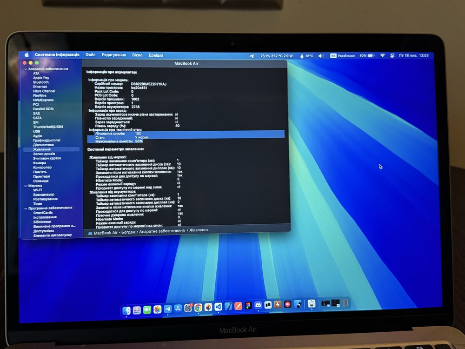Viewport: 465px width, 349px height.
Task: Launch Figma from the dock
Action: pos(248,306)
